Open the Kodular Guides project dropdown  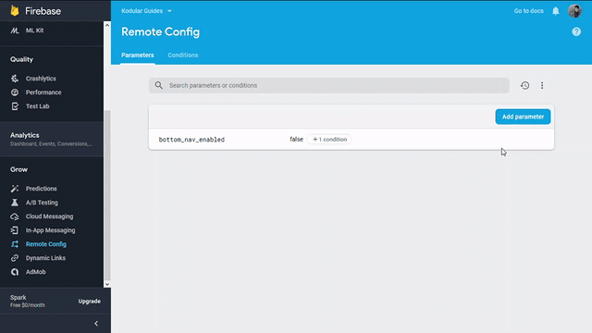(x=146, y=11)
